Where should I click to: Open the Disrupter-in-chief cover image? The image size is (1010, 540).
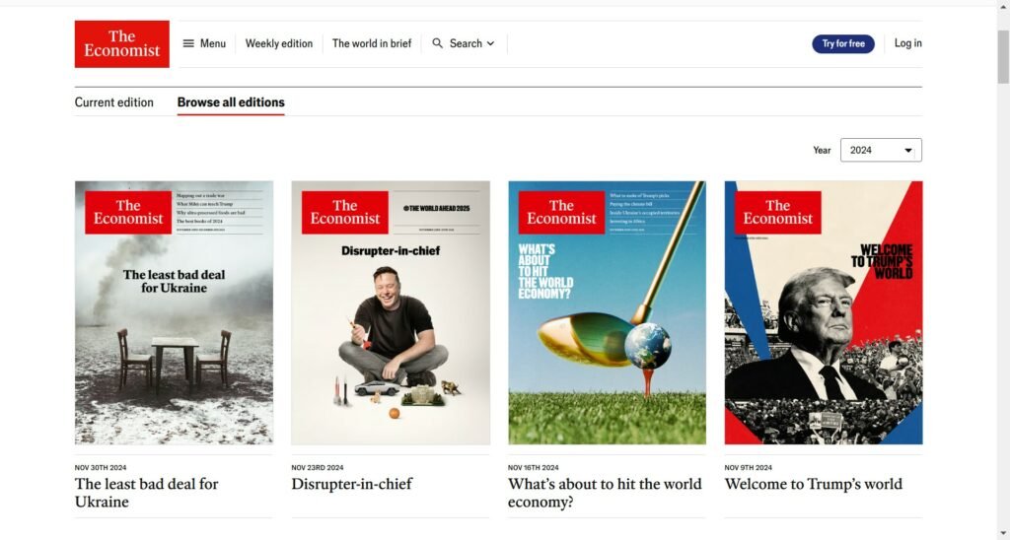coord(391,312)
